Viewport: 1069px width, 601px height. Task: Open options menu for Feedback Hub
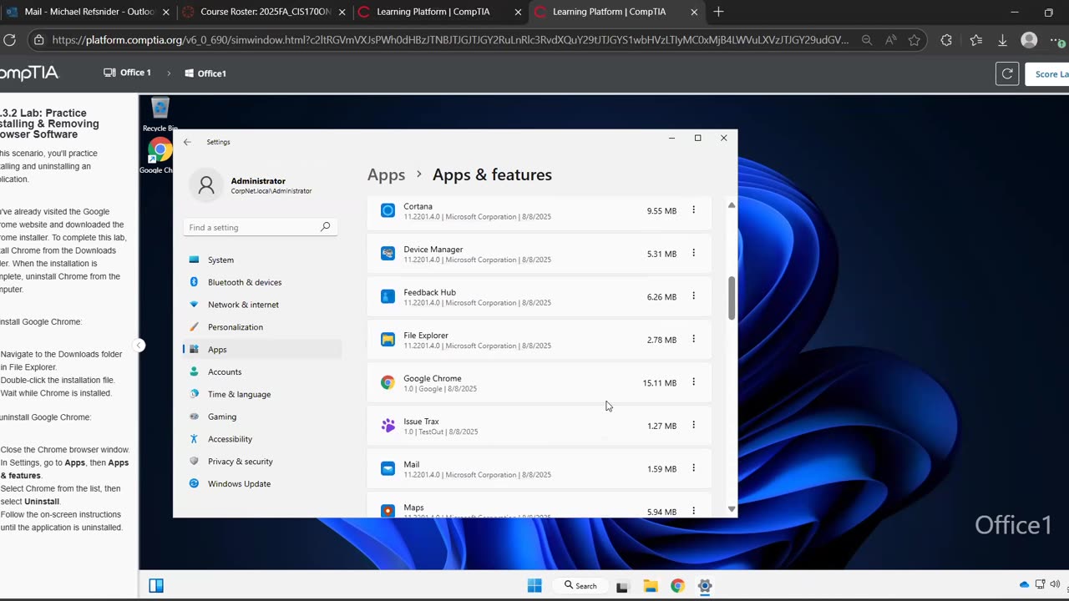click(x=693, y=296)
